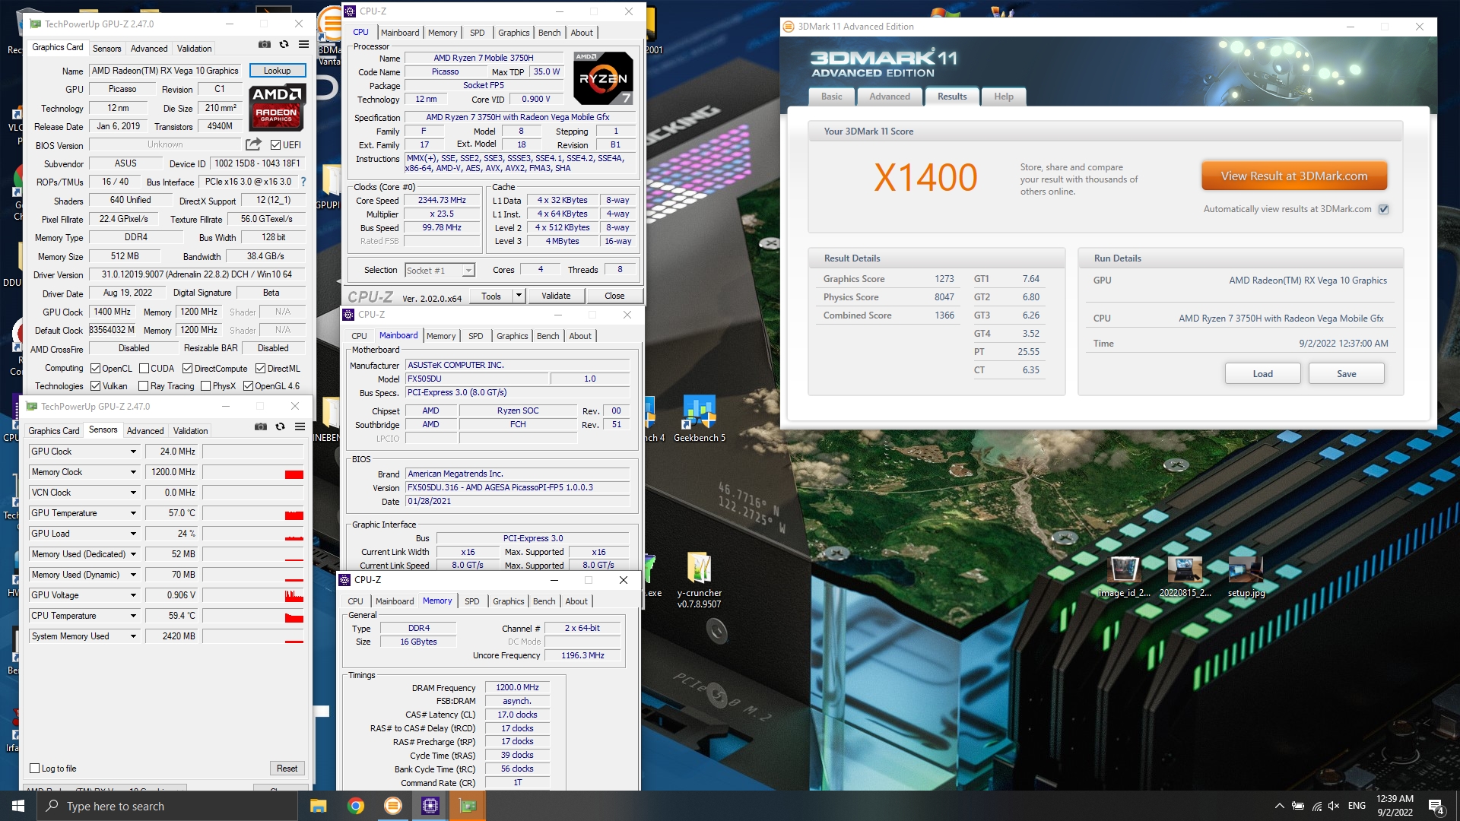The width and height of the screenshot is (1460, 821).
Task: Click Save button in 3DMark Run Details
Action: [x=1346, y=373]
